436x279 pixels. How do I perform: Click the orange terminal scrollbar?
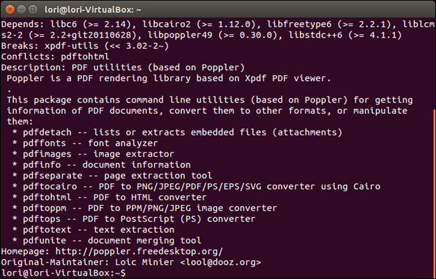(x=435, y=193)
